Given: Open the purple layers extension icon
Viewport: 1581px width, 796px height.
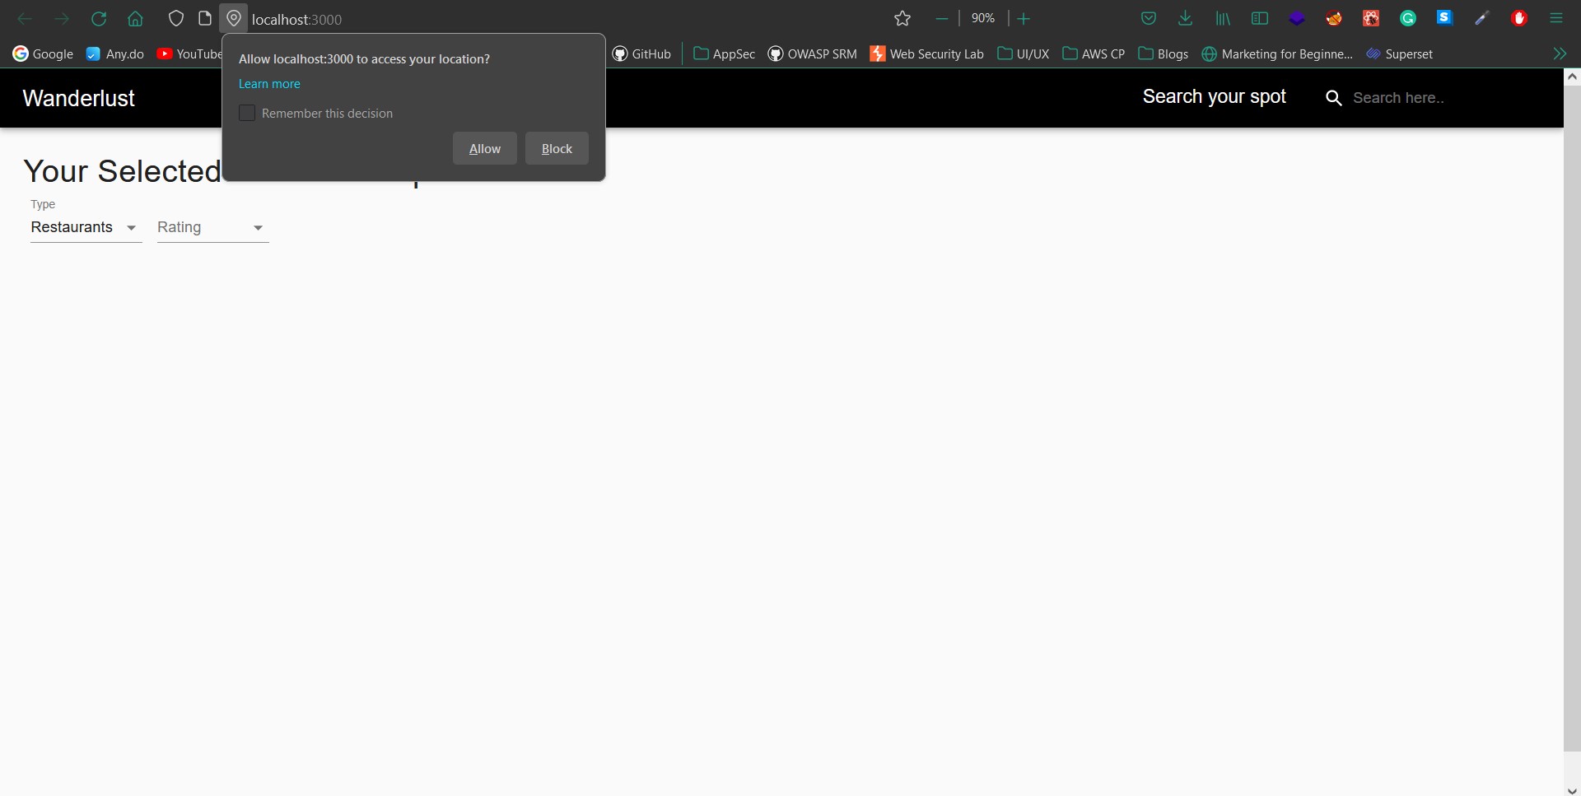Looking at the screenshot, I should pos(1297,18).
